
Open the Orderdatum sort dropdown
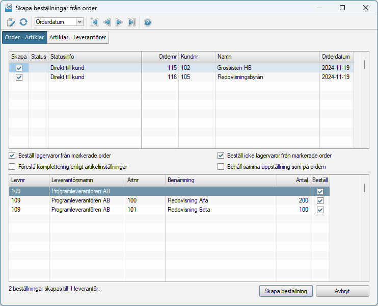click(79, 22)
